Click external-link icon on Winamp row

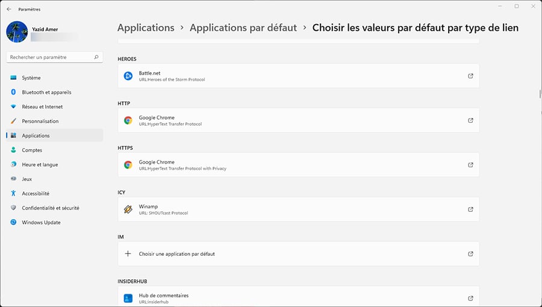point(470,209)
